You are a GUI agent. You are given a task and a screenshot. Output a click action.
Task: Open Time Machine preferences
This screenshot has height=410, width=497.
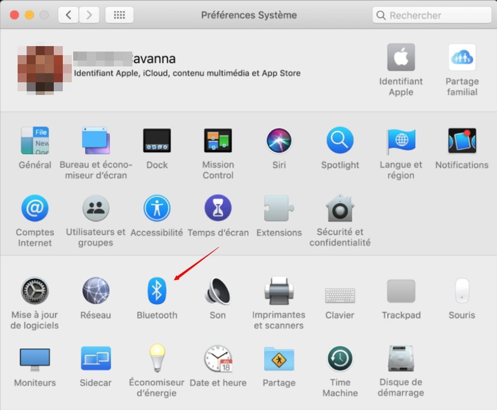[x=340, y=358]
